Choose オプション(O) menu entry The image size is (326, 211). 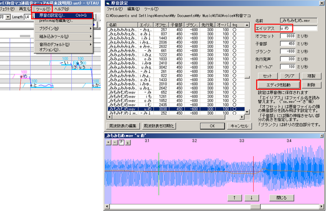[x=50, y=50]
